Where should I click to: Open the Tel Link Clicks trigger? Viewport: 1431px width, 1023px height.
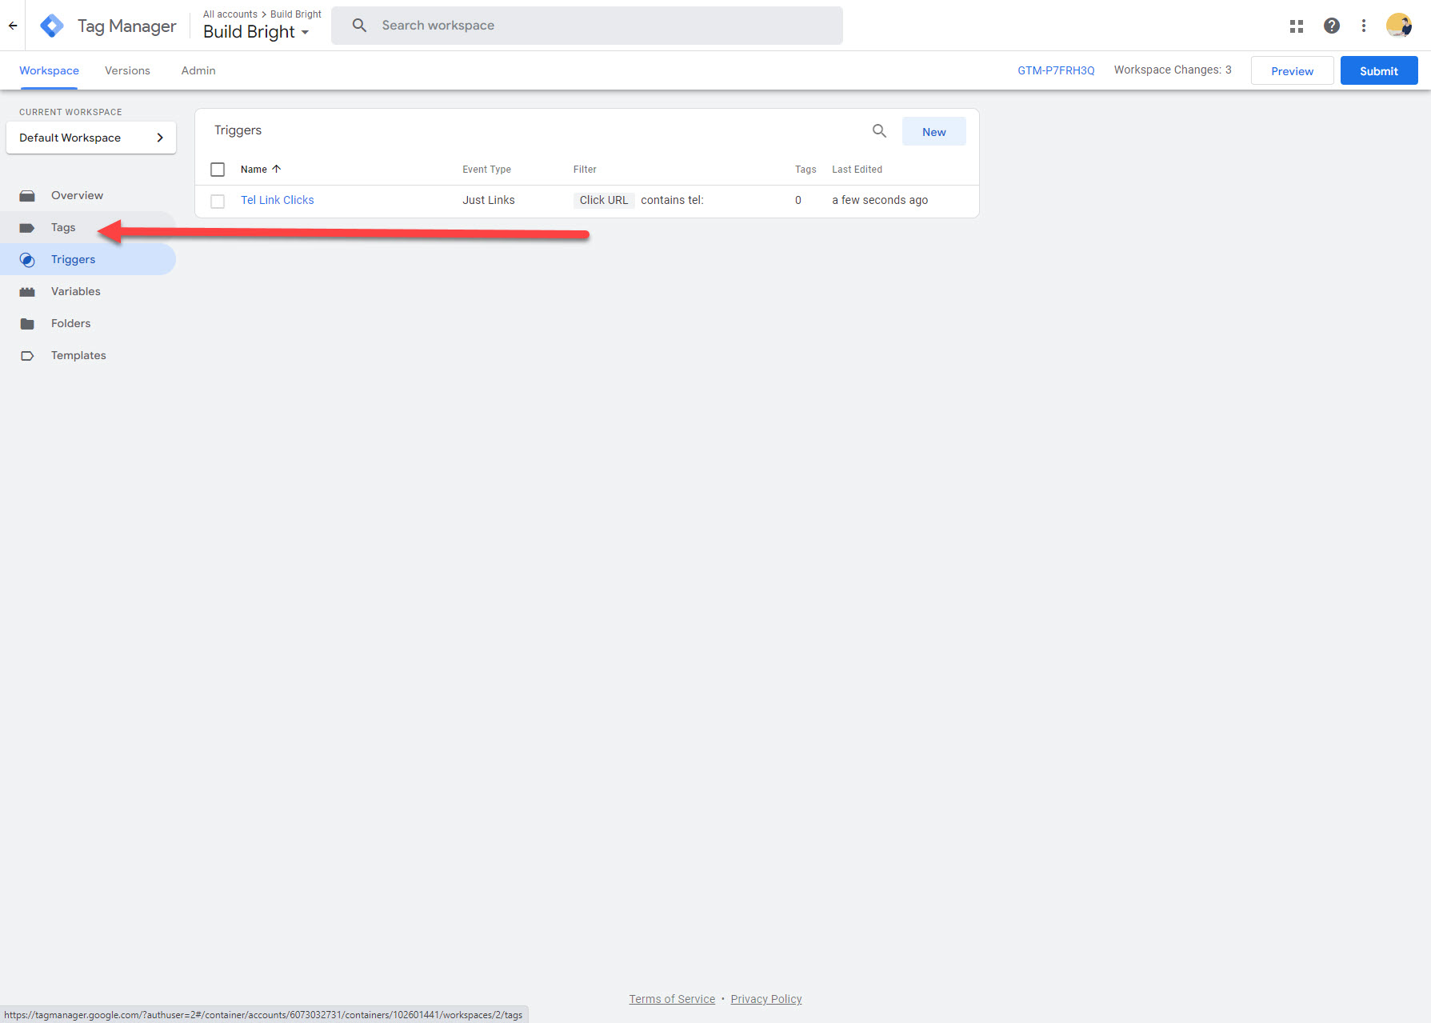click(x=277, y=201)
